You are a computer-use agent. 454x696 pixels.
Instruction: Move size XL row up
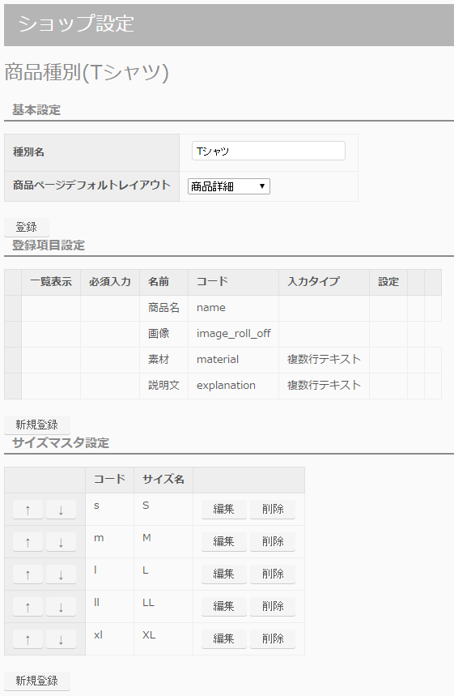28,638
